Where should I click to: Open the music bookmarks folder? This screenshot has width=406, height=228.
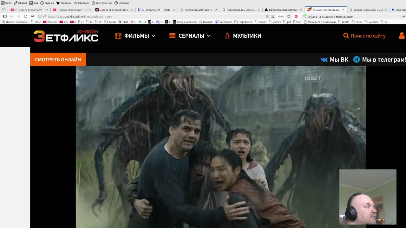point(357,22)
